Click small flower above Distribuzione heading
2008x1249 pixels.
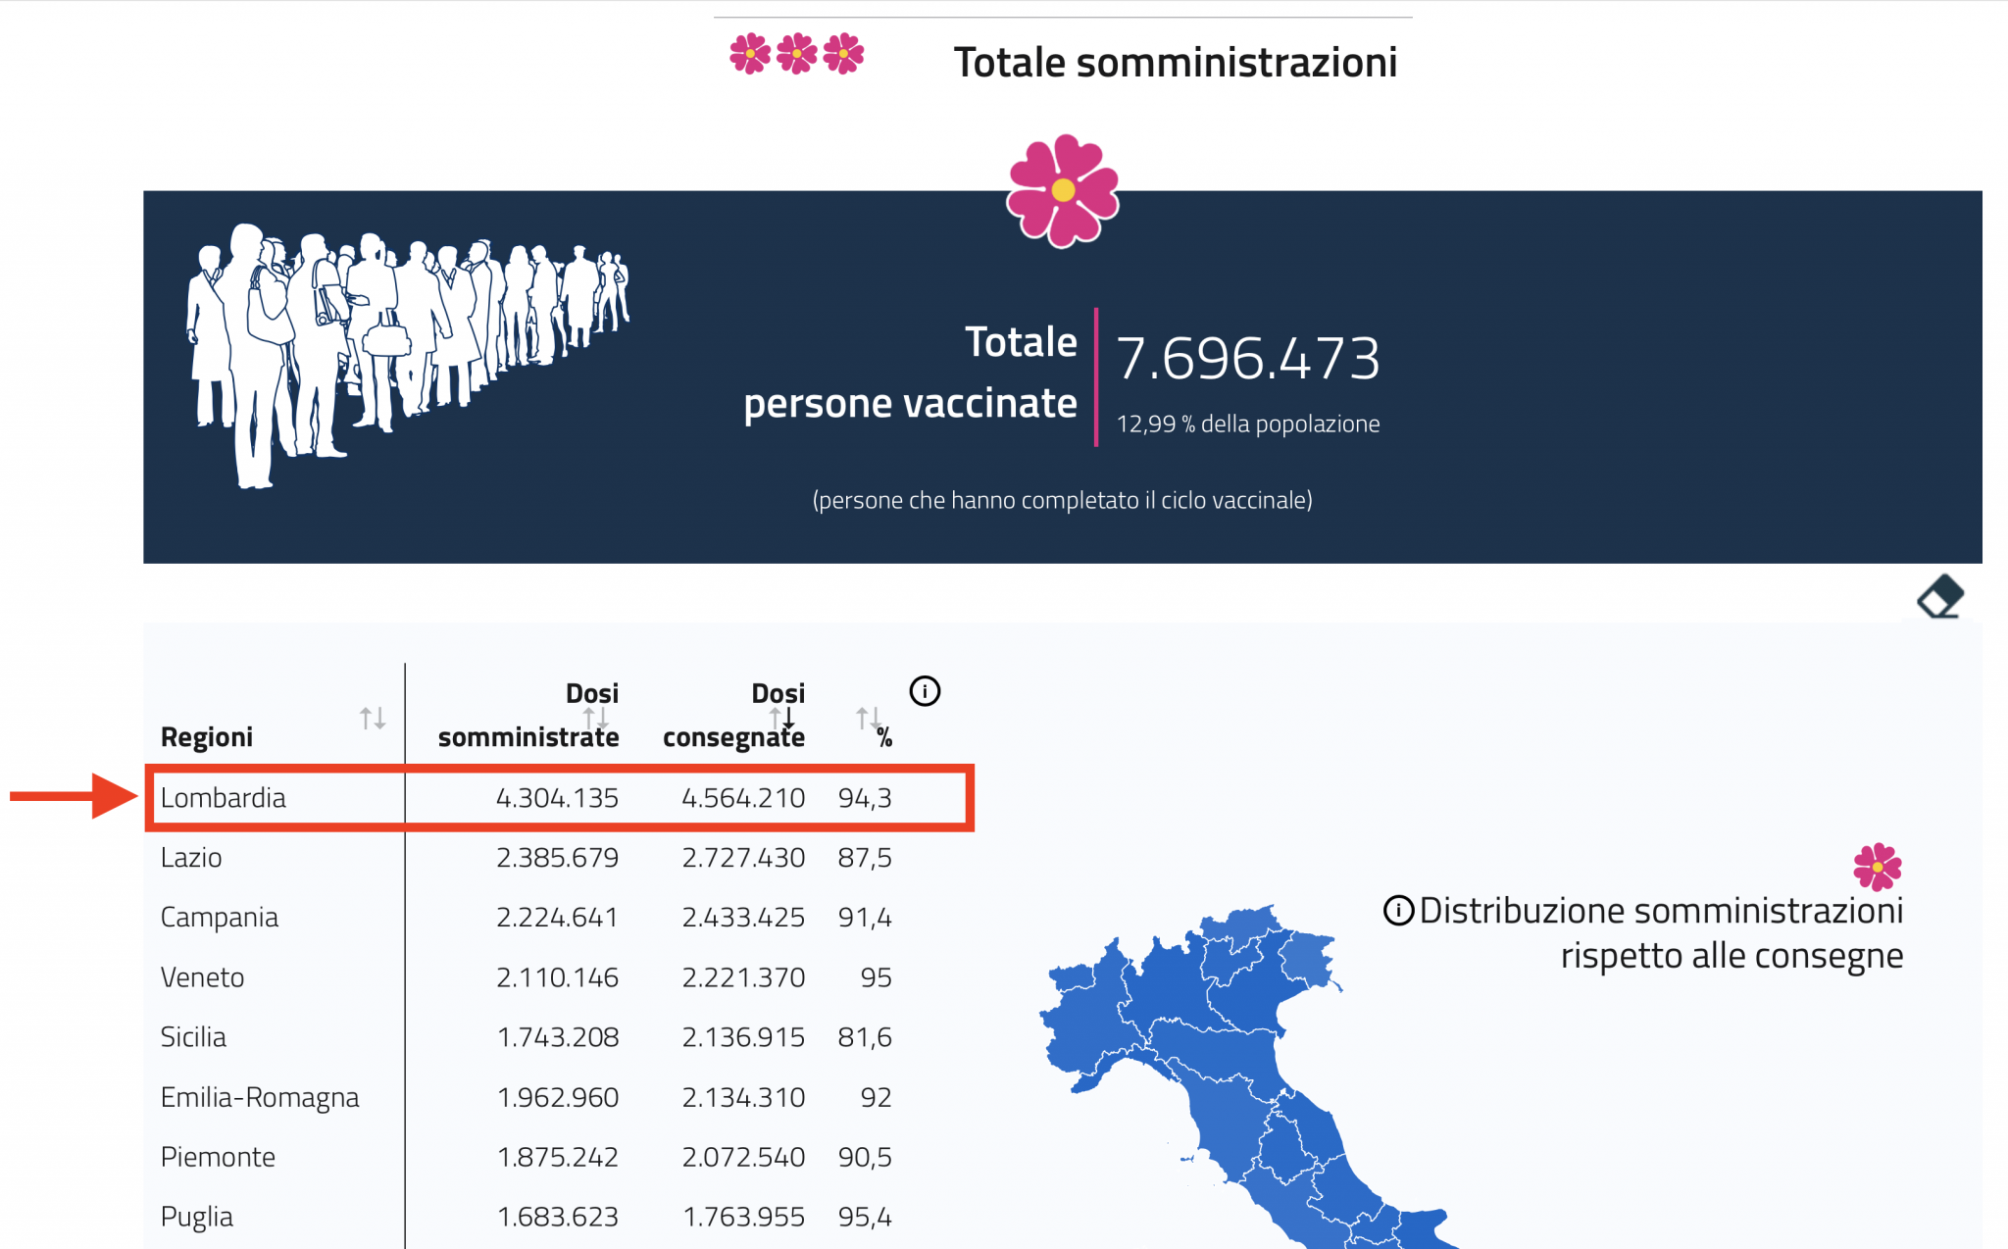1877,867
